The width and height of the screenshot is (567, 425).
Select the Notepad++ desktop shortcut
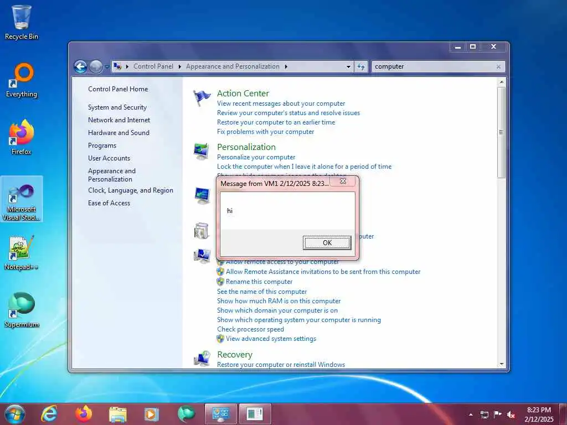click(x=22, y=253)
